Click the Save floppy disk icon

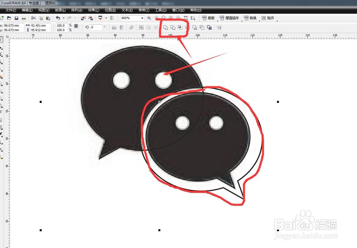[x=16, y=18]
